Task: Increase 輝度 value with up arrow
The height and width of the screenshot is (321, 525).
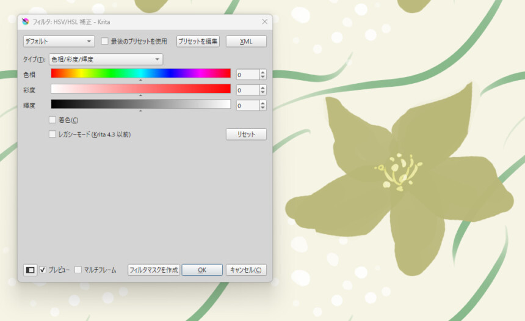Action: pyautogui.click(x=263, y=103)
